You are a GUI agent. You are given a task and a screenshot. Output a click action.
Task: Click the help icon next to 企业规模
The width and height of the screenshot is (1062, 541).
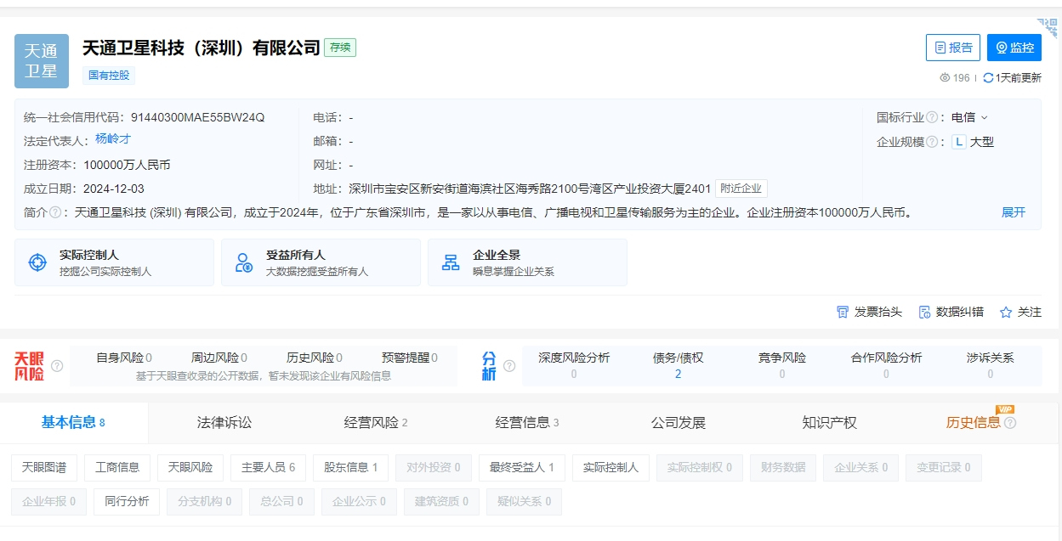coord(932,142)
